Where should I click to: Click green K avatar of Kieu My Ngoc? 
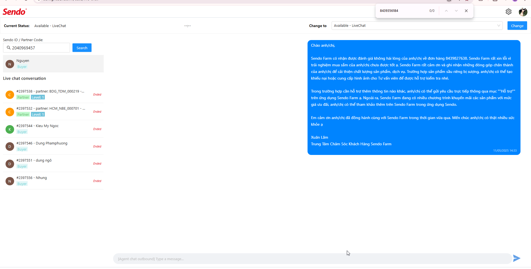point(10,129)
